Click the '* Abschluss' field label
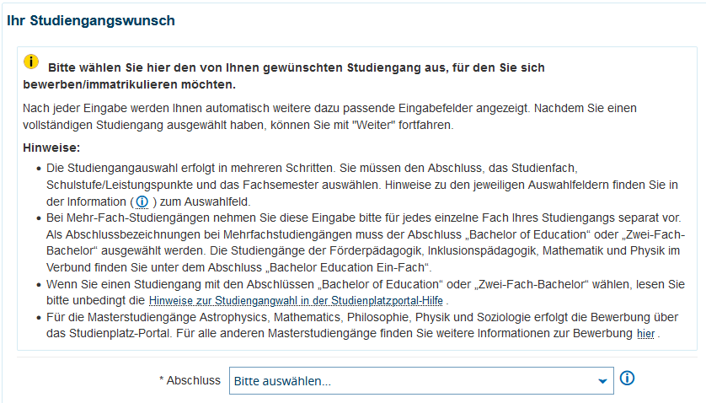706x403 pixels. coord(192,381)
